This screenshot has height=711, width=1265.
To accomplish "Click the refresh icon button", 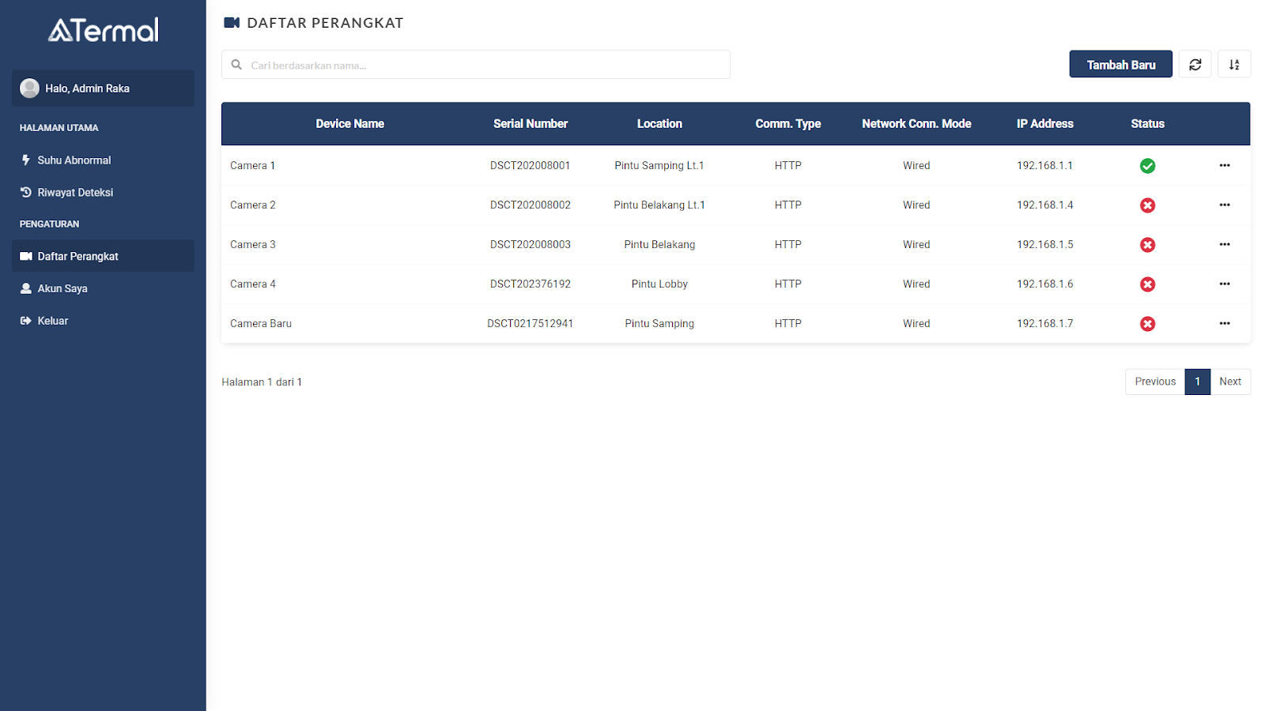I will point(1195,65).
